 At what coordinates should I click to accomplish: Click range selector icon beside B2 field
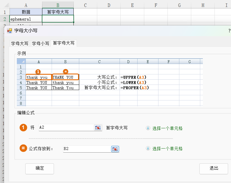(115, 149)
